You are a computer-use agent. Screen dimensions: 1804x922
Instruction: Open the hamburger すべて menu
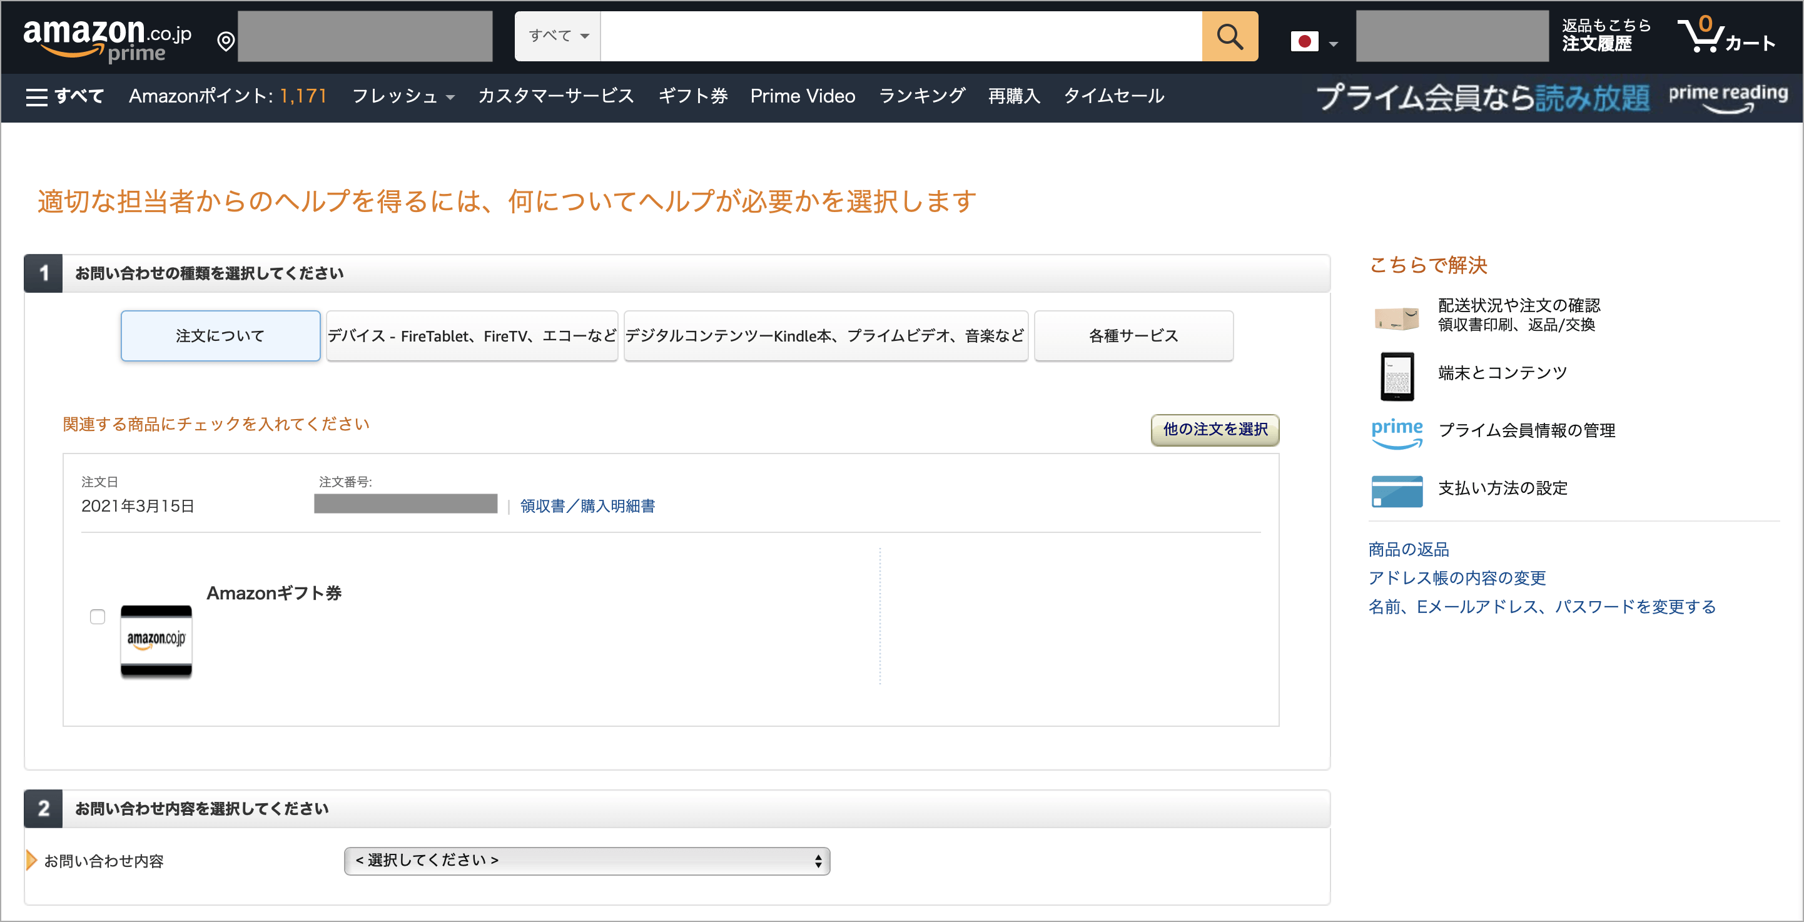[x=65, y=96]
